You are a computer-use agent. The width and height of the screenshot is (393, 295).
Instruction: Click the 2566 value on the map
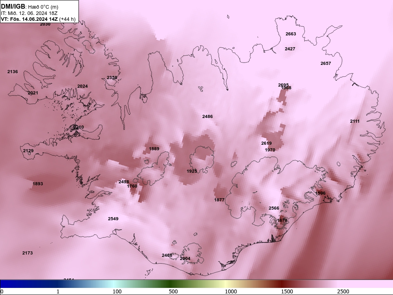pos(274,208)
